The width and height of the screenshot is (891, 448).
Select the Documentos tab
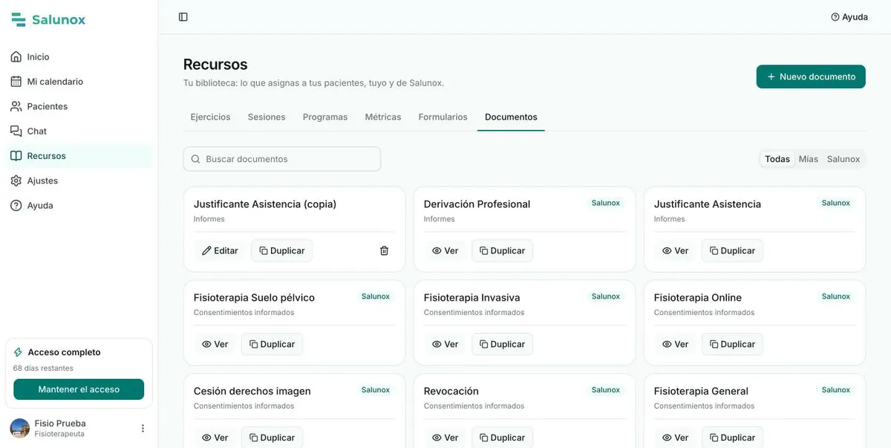click(x=511, y=117)
